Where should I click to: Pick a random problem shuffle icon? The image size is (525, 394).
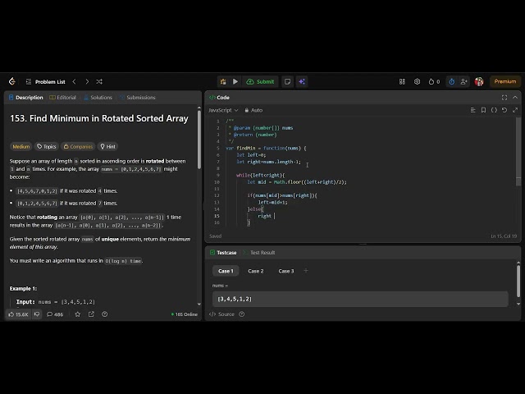(99, 81)
